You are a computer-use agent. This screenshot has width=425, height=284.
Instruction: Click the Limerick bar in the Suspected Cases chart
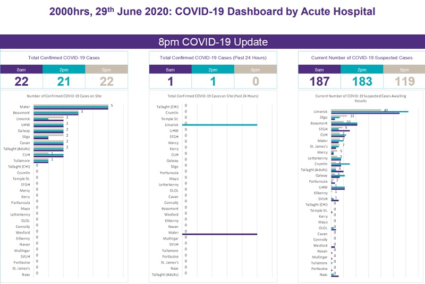pos(369,111)
